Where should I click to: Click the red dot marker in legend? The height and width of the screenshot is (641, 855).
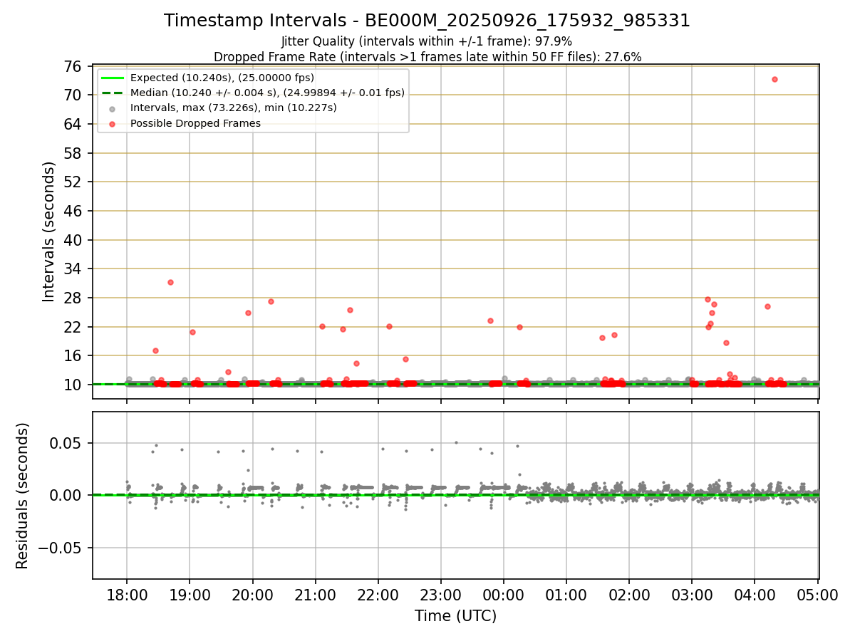[x=113, y=123]
